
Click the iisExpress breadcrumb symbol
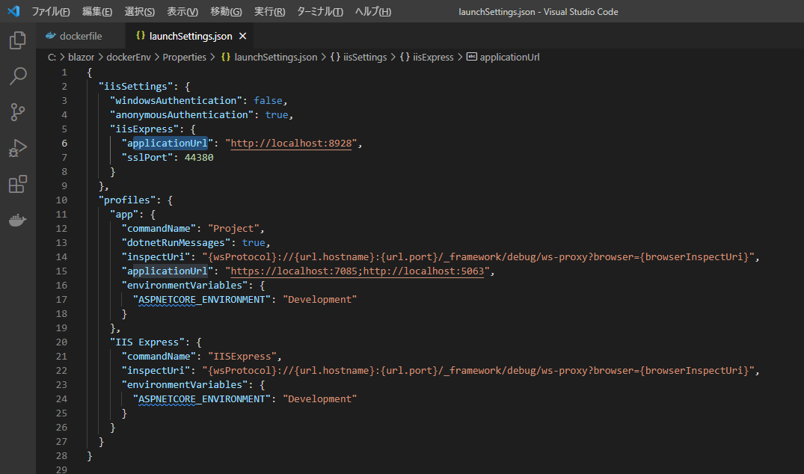427,57
